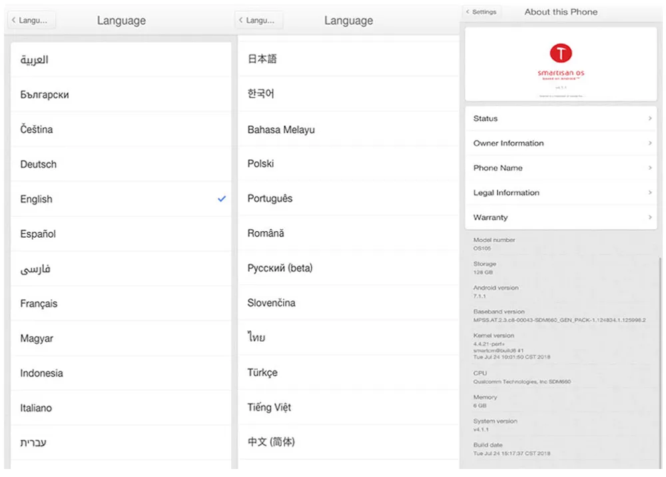The height and width of the screenshot is (477, 666).
Task: Go back using left panel Langu... button
Action: click(31, 20)
